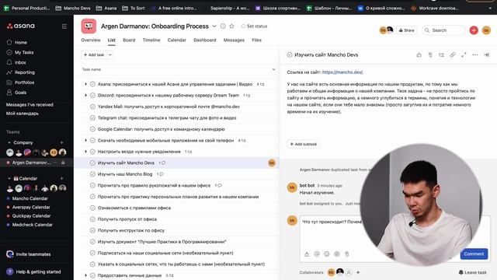Copy task link icon in task header
This screenshot has height=280, width=497.
453,55
